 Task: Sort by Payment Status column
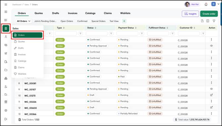pyautogui.click(x=136, y=28)
